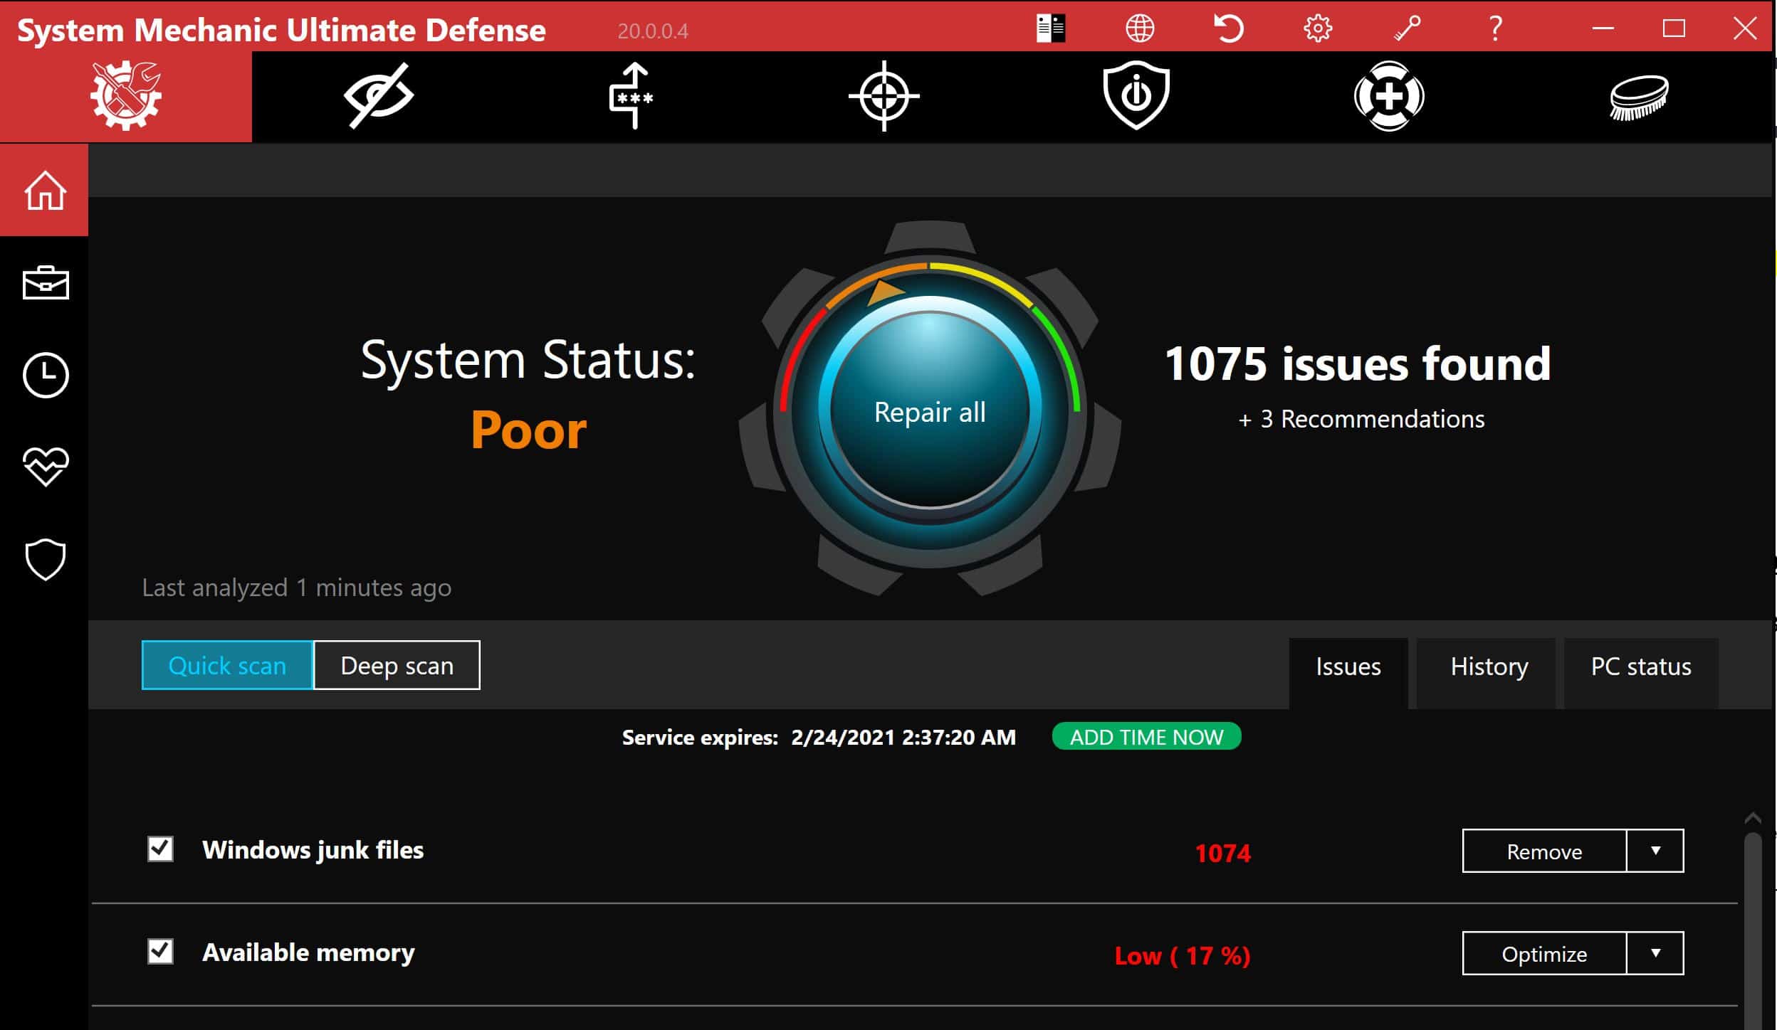
Task: Click the undo arrow icon in title bar
Action: click(1229, 29)
